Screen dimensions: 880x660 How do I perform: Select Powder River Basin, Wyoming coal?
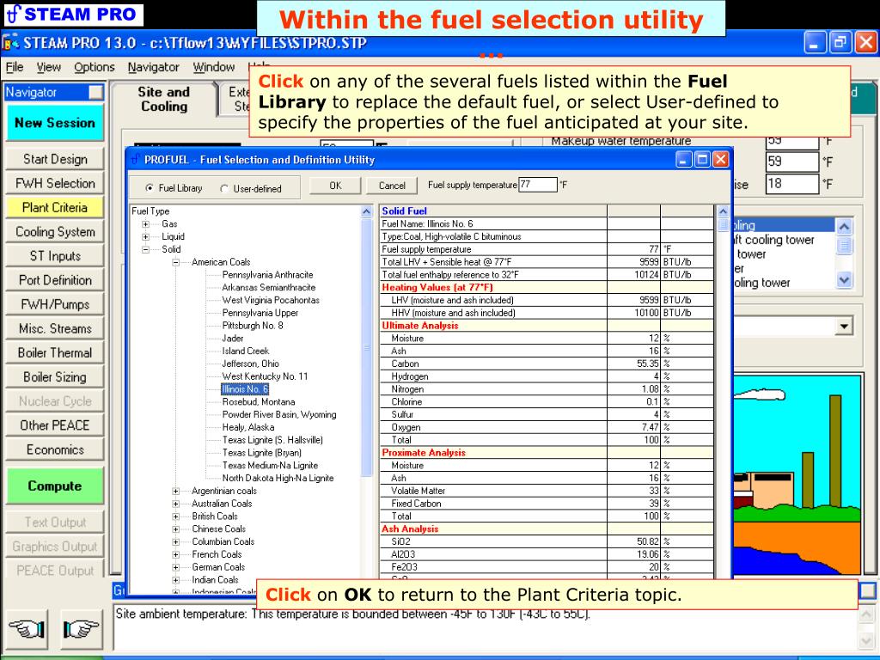pos(279,415)
